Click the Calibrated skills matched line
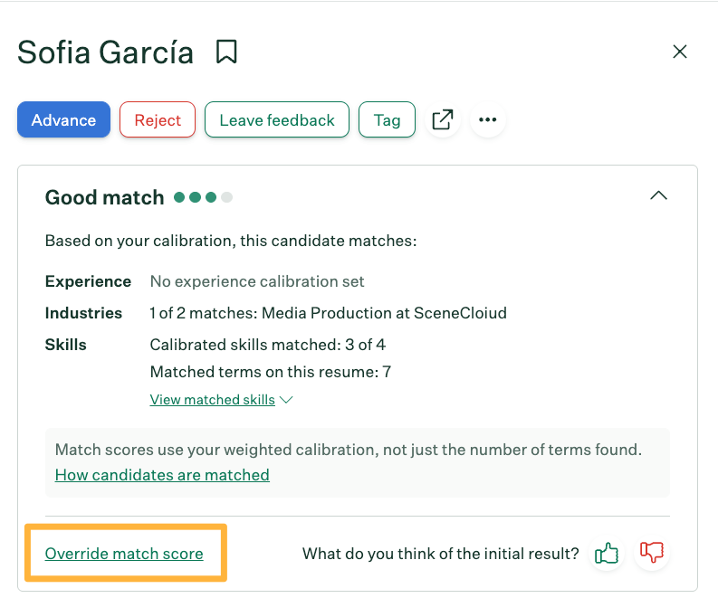Viewport: 718px width, 598px height. 267,344
